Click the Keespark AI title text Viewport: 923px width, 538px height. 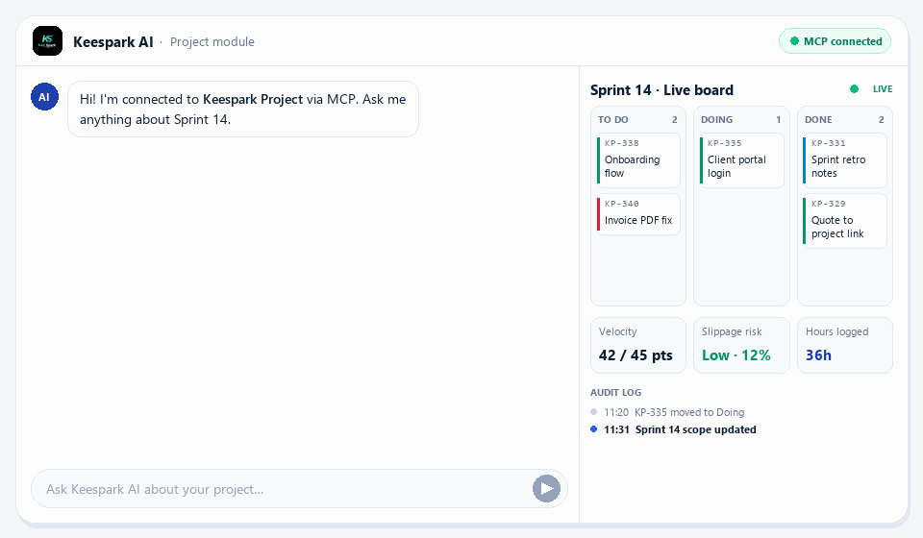tap(113, 41)
